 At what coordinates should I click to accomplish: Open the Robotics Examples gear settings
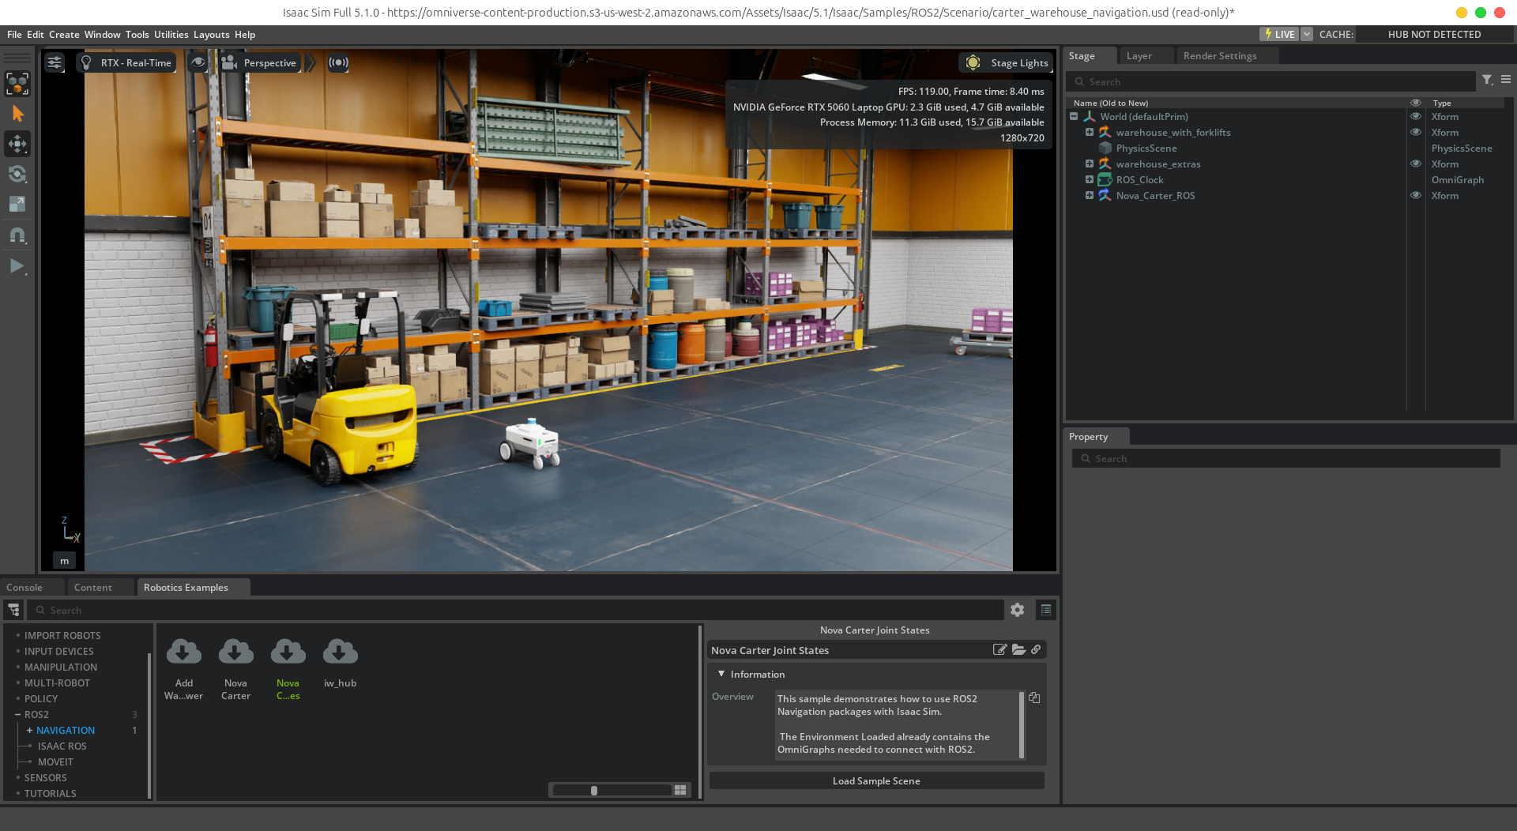tap(1017, 610)
